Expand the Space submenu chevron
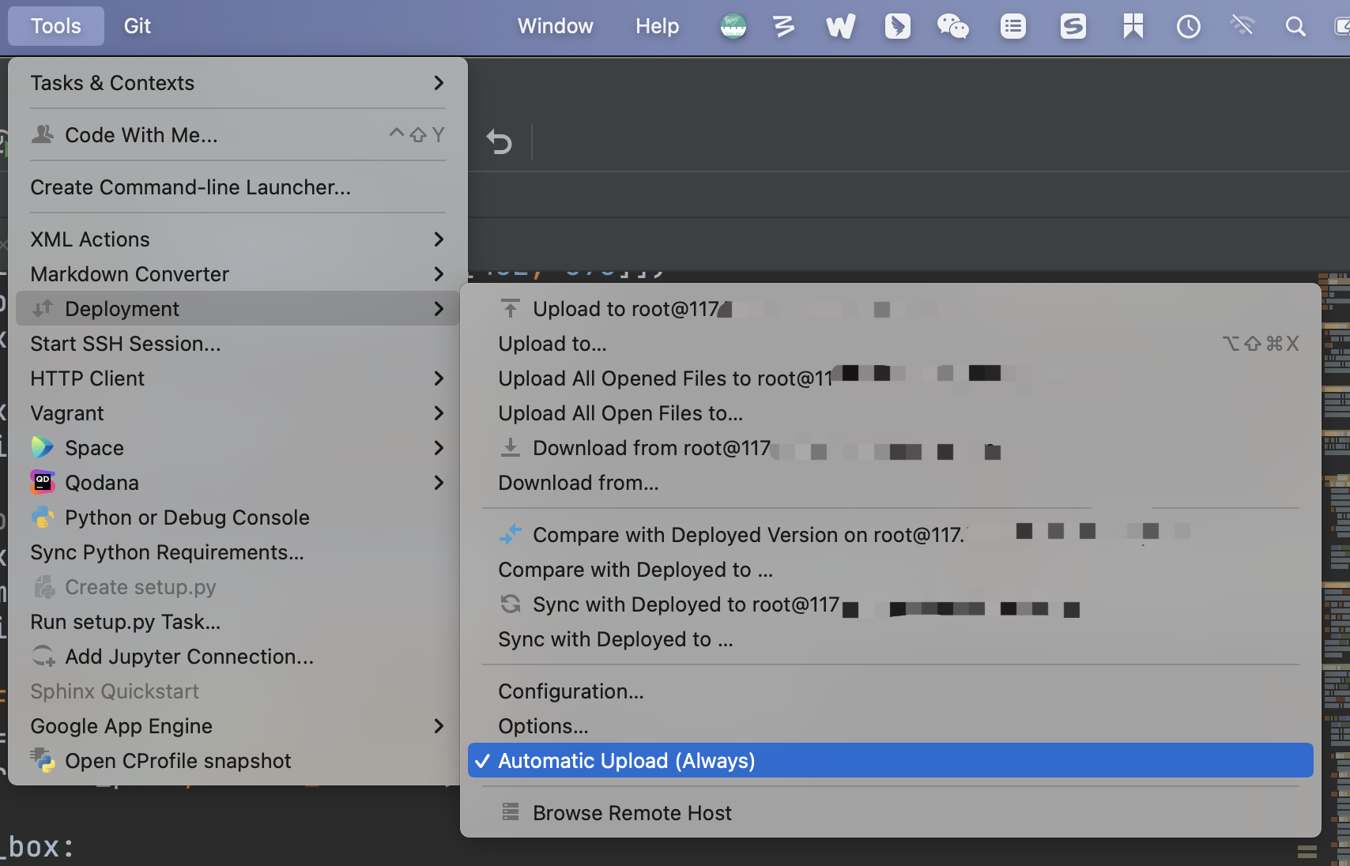The width and height of the screenshot is (1350, 866). click(439, 448)
